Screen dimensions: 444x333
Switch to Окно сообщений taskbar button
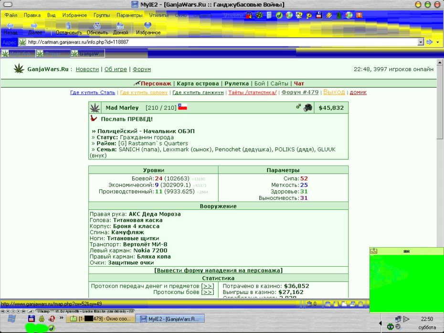point(100,319)
